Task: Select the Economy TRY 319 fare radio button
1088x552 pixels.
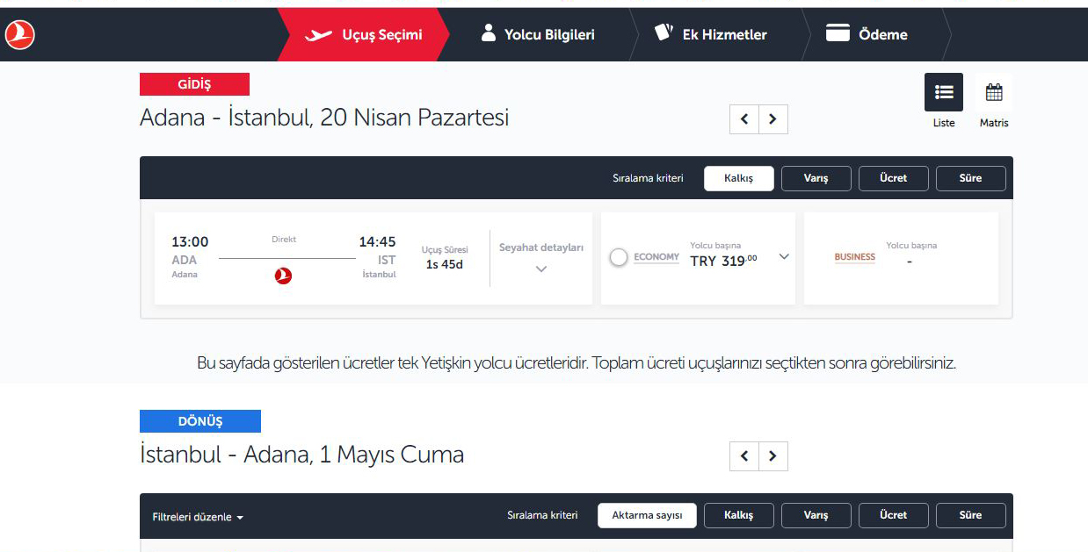Action: (619, 257)
